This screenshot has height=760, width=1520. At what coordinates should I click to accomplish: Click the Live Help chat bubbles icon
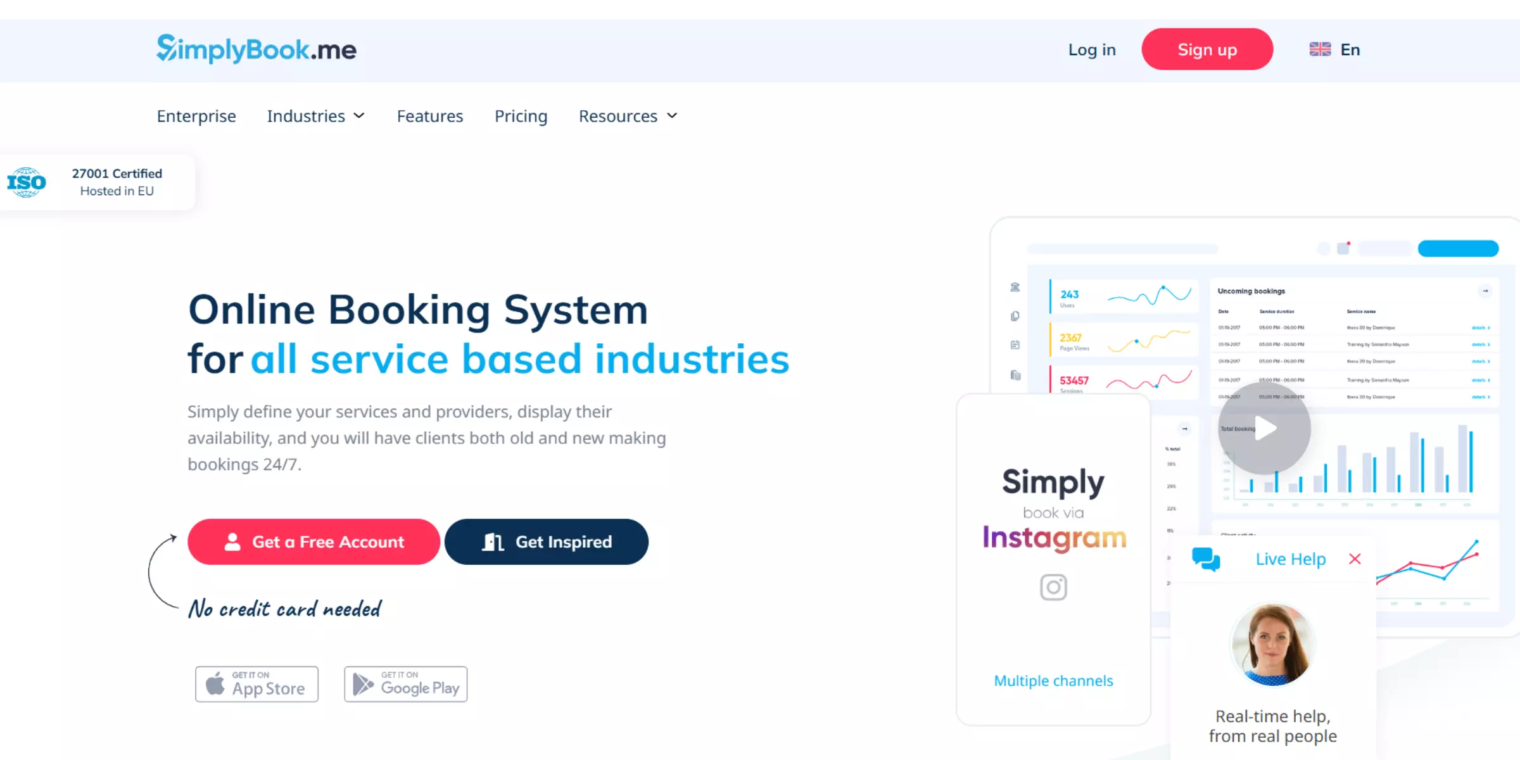pyautogui.click(x=1206, y=559)
